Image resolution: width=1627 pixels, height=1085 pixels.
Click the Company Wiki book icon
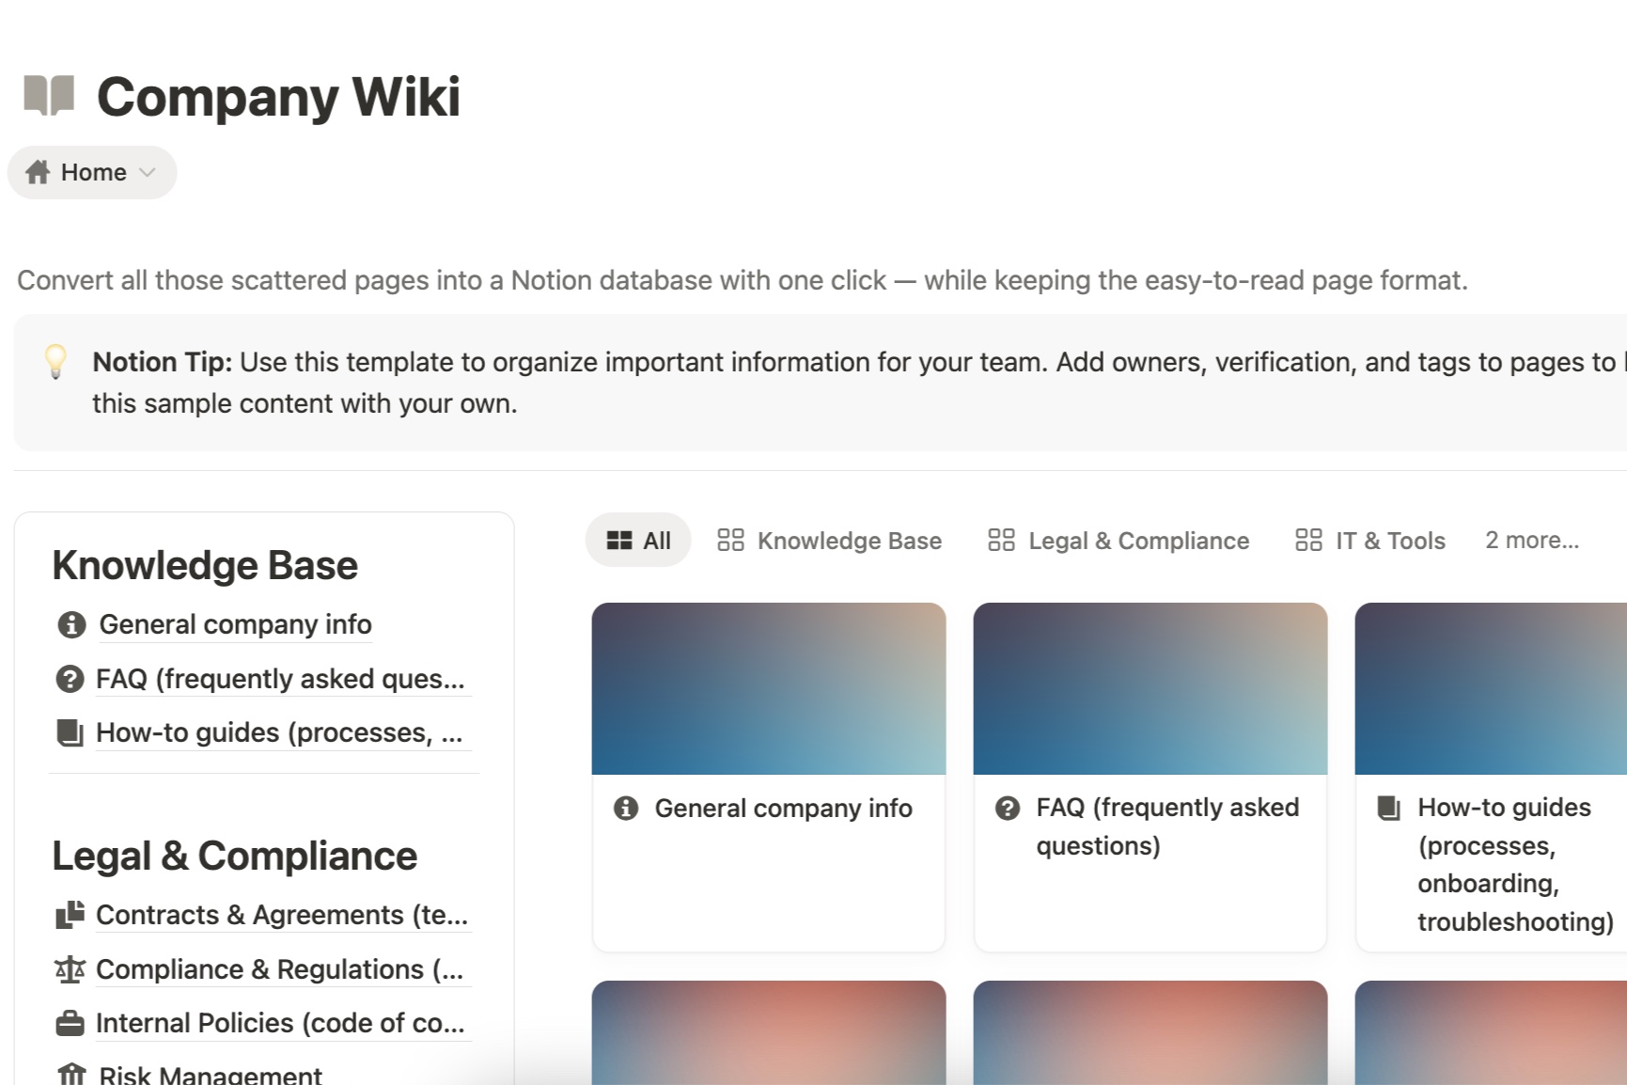click(49, 95)
